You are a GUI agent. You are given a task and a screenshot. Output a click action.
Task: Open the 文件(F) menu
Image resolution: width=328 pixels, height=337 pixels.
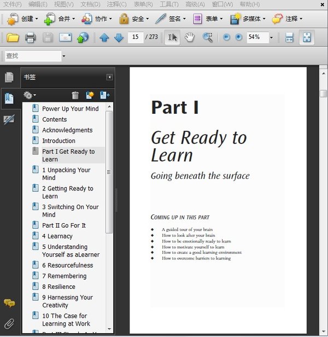tap(12, 4)
